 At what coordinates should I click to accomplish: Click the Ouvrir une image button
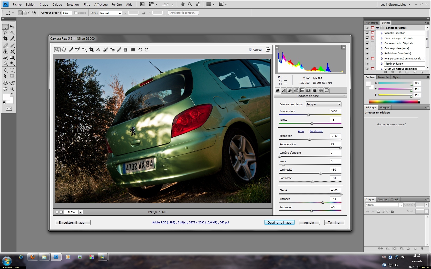pos(279,223)
